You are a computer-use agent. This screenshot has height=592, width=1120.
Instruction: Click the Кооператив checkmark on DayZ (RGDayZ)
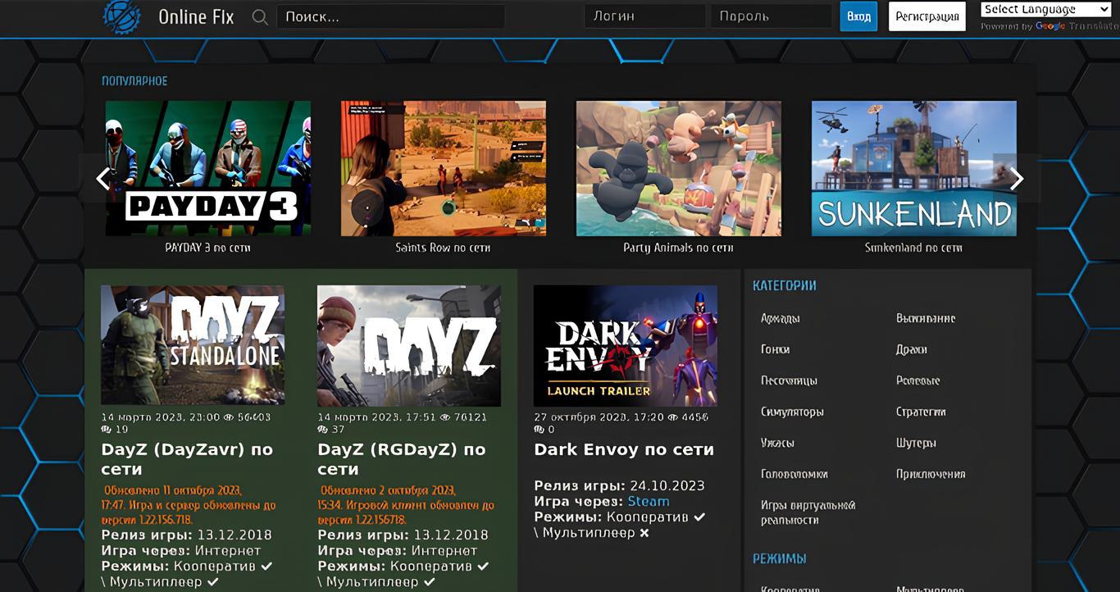pyautogui.click(x=483, y=567)
